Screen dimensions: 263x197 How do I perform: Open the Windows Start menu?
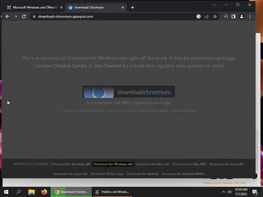coord(6,192)
